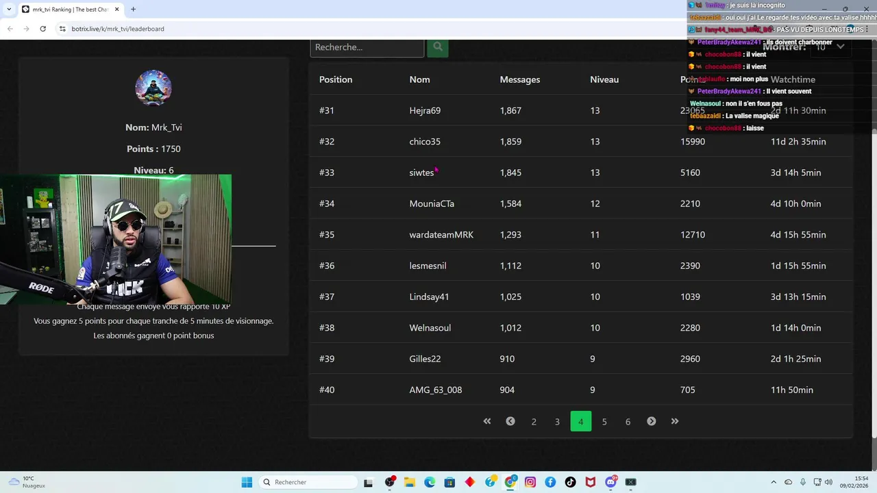The width and height of the screenshot is (877, 493).
Task: Select page 3 in pagination
Action: click(557, 421)
